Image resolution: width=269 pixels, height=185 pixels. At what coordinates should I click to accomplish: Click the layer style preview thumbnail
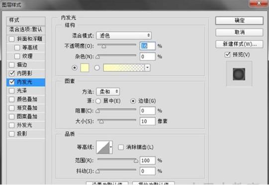pos(239,74)
